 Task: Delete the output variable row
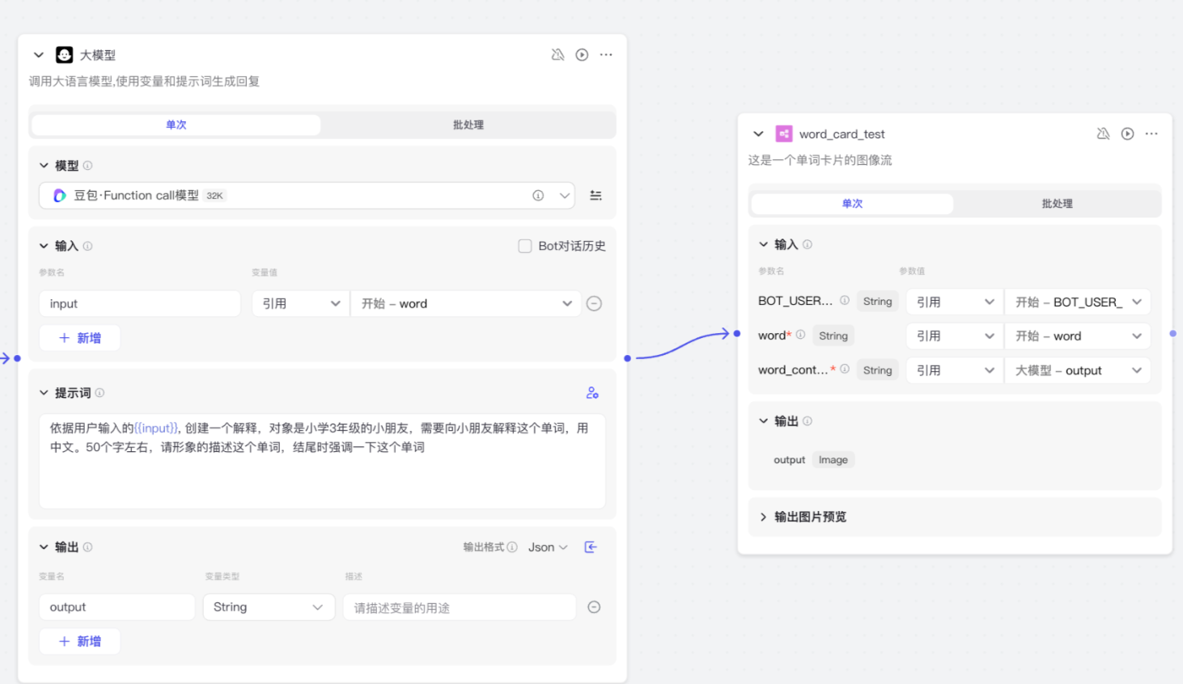(x=594, y=607)
